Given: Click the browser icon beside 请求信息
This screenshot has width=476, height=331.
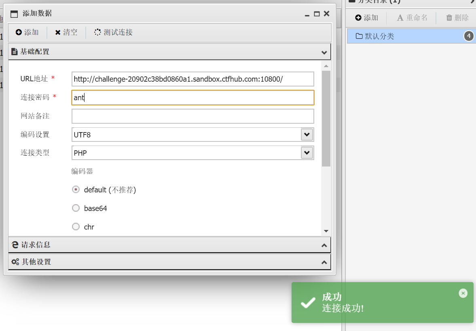Looking at the screenshot, I should 15,245.
